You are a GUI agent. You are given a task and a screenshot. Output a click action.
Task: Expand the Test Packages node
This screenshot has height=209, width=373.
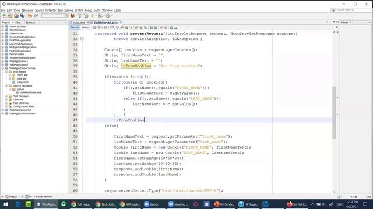point(6,96)
